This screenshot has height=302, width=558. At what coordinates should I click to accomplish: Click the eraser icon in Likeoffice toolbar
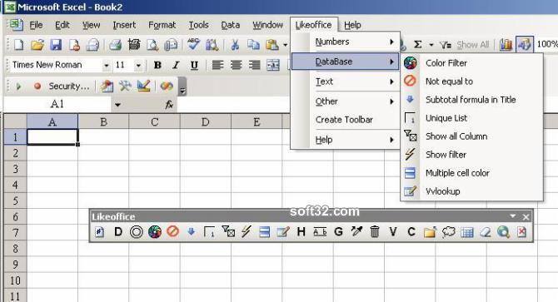pyautogui.click(x=485, y=232)
